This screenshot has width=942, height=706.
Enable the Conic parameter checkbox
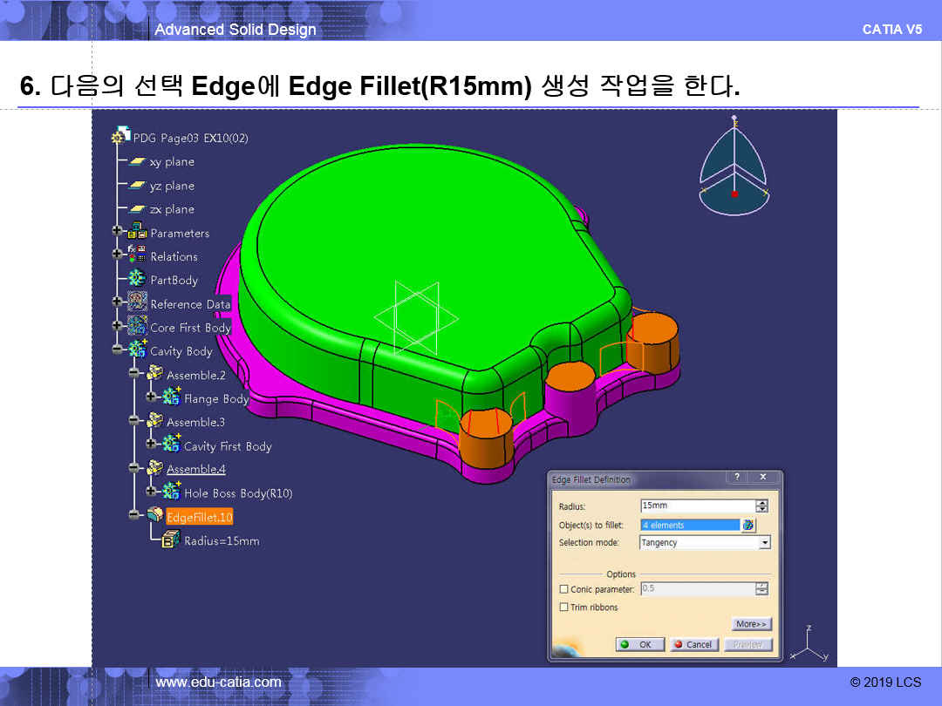[563, 590]
